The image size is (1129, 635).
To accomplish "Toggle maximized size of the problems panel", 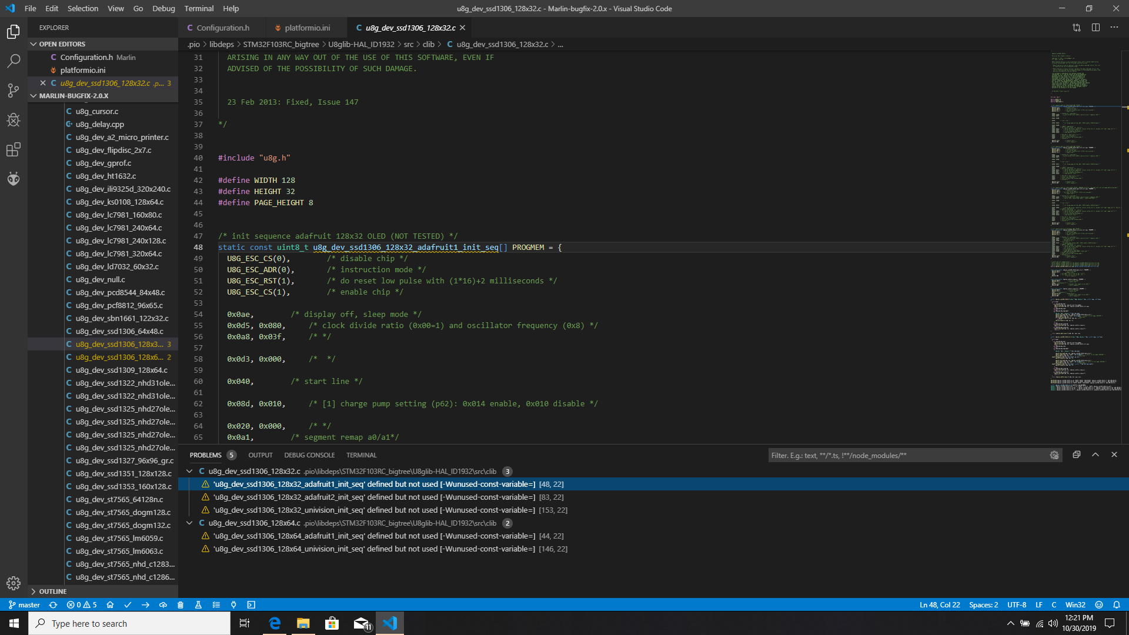I will coord(1095,454).
